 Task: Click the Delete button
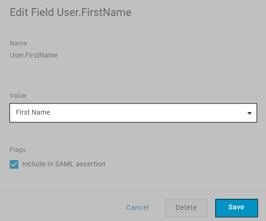[x=186, y=208]
